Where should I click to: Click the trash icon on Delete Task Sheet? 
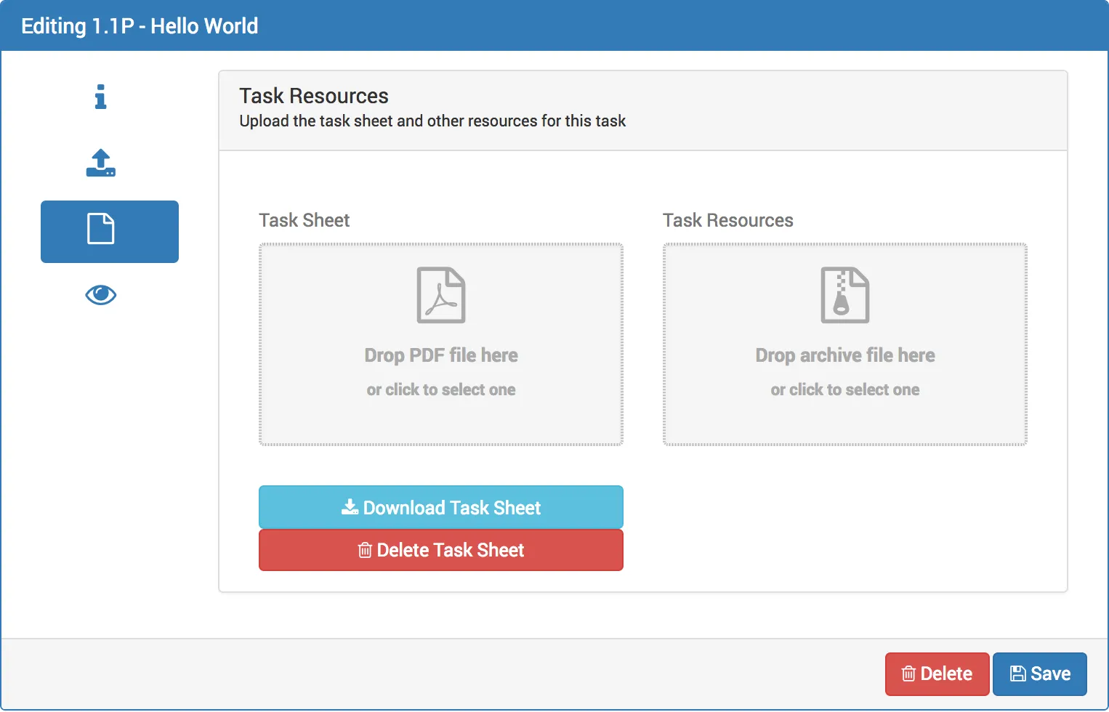click(x=365, y=550)
